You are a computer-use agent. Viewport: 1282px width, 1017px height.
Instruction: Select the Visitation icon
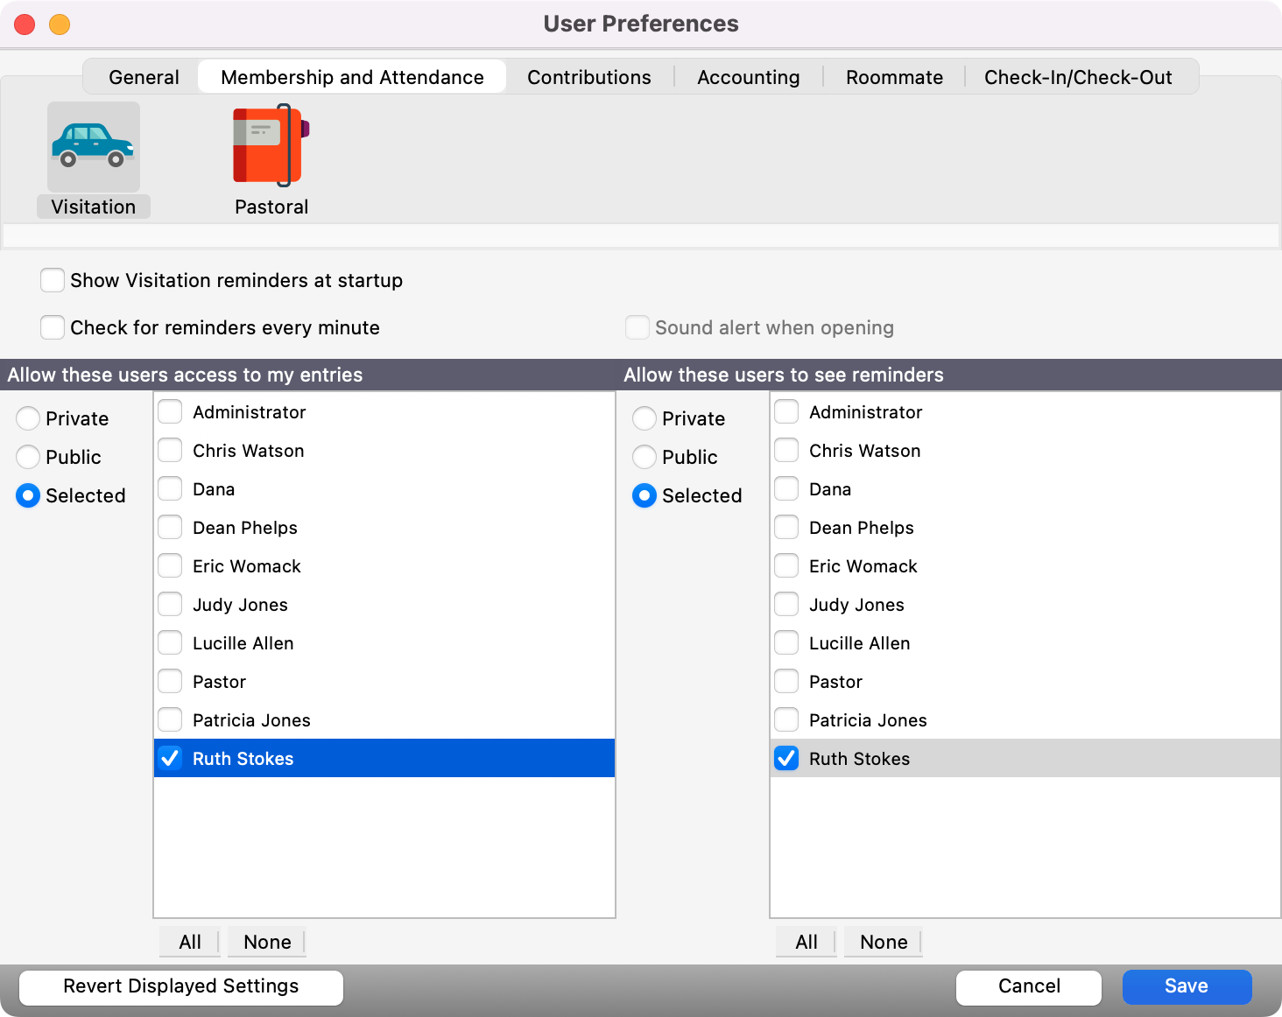coord(93,147)
